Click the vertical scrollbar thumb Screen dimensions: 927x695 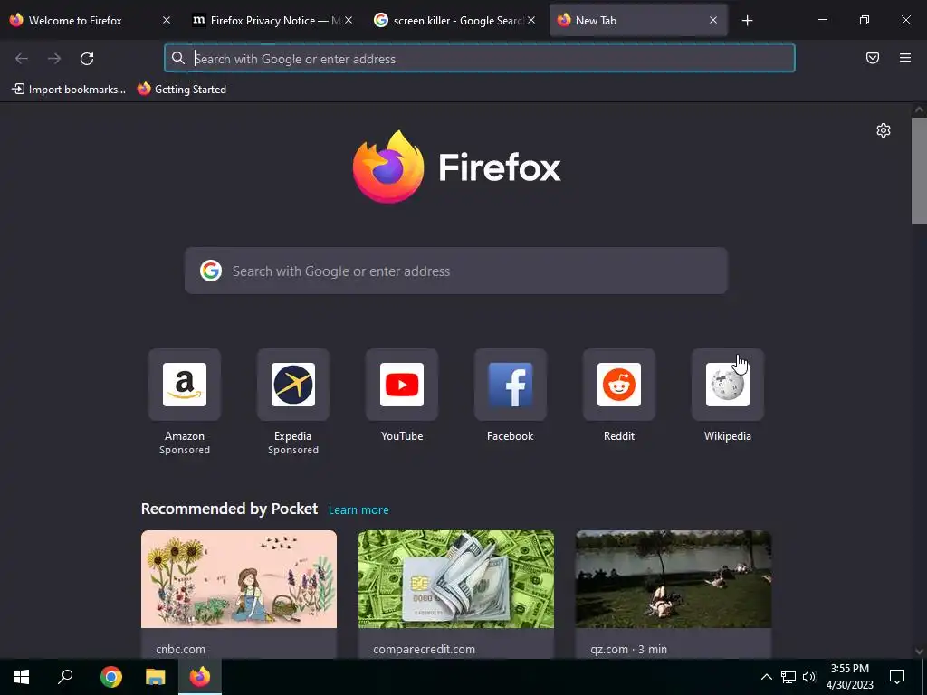pos(919,171)
